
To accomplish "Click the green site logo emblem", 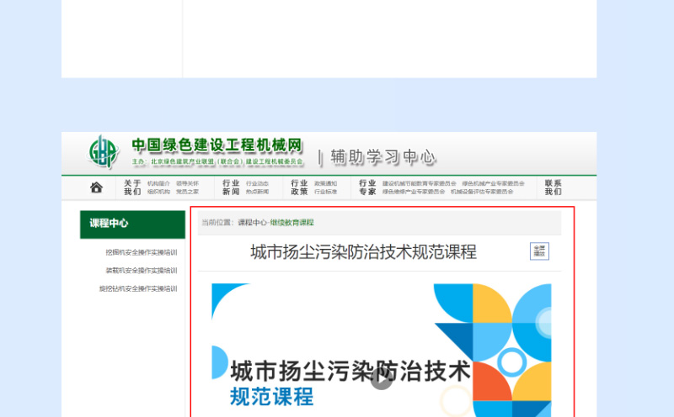I will click(x=104, y=152).
